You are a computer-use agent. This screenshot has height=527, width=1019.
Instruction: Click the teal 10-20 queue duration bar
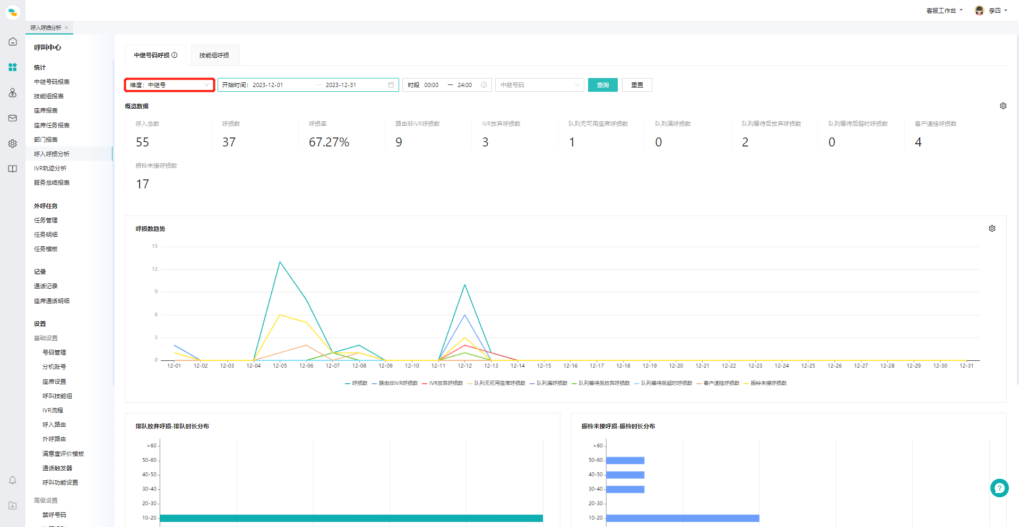[x=351, y=518]
